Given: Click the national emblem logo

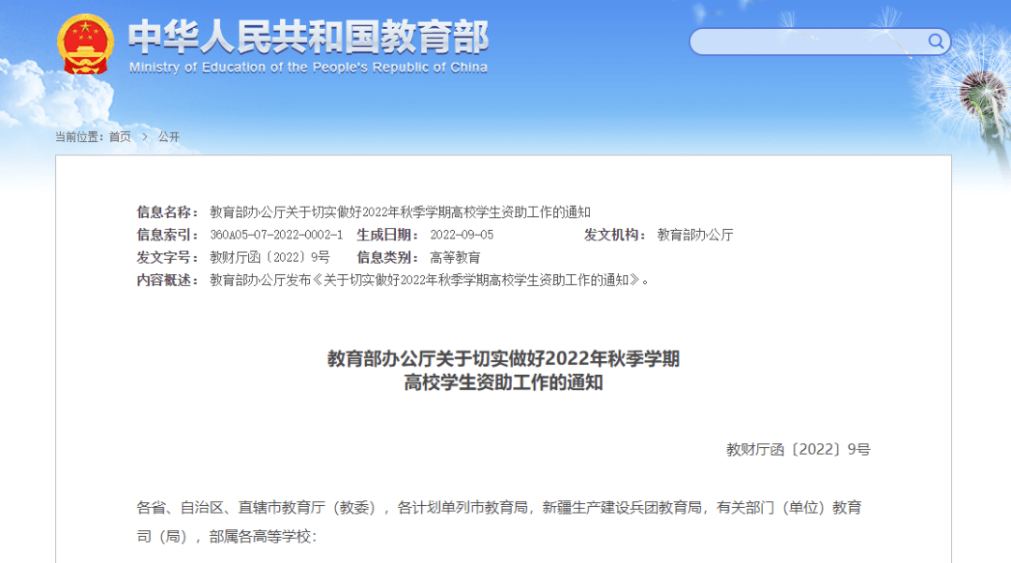Looking at the screenshot, I should pos(85,44).
